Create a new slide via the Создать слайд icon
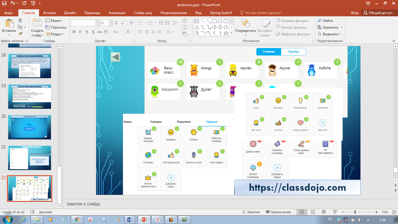The height and width of the screenshot is (224, 398). 37,23
